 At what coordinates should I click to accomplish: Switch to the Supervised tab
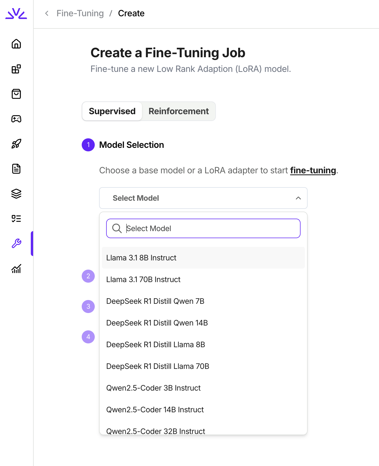click(112, 111)
